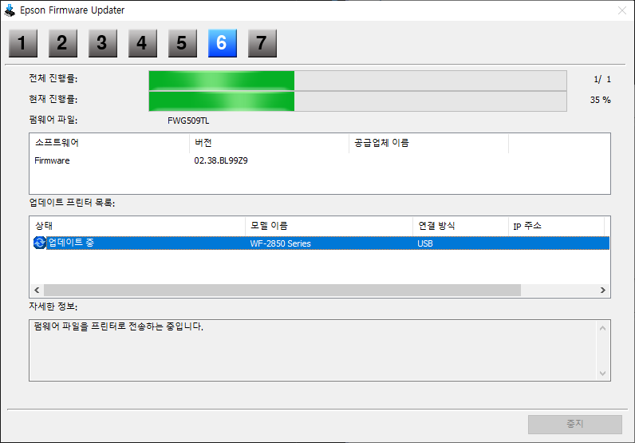Image resolution: width=635 pixels, height=443 pixels.
Task: Click the 전체 진행률 overall progress bar
Action: click(x=357, y=81)
